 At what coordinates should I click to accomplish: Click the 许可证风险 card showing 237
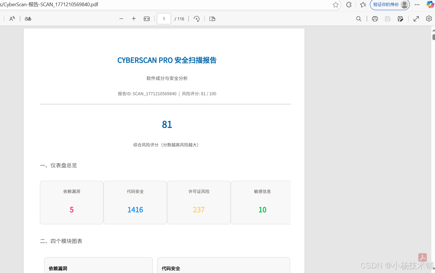click(x=199, y=202)
